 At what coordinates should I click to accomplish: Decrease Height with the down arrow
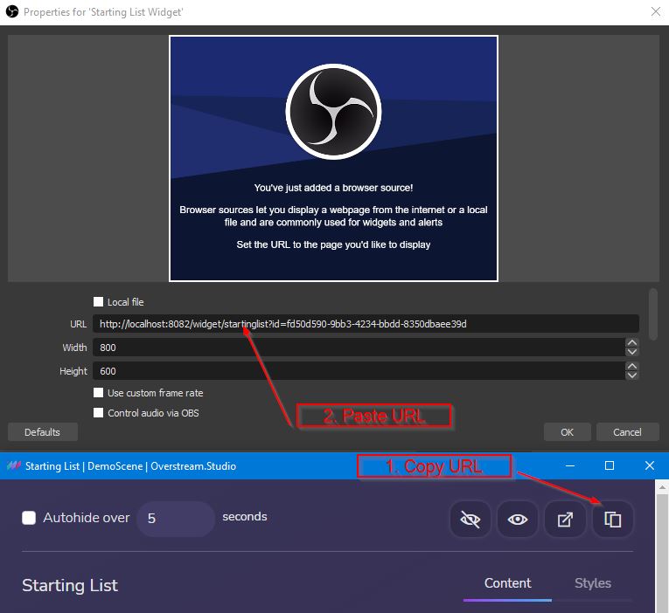coord(632,375)
